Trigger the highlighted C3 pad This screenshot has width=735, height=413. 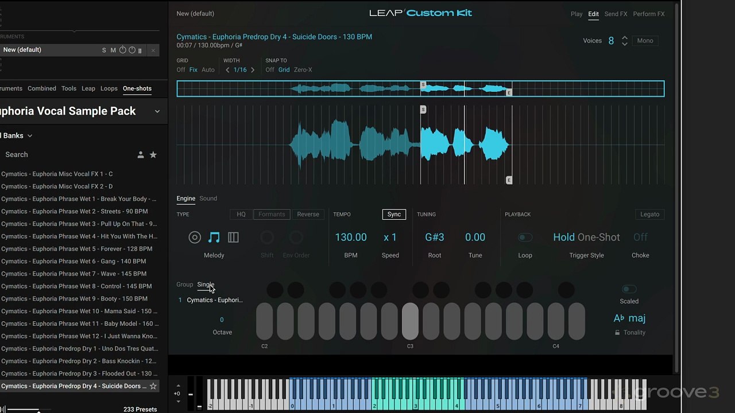tap(410, 321)
